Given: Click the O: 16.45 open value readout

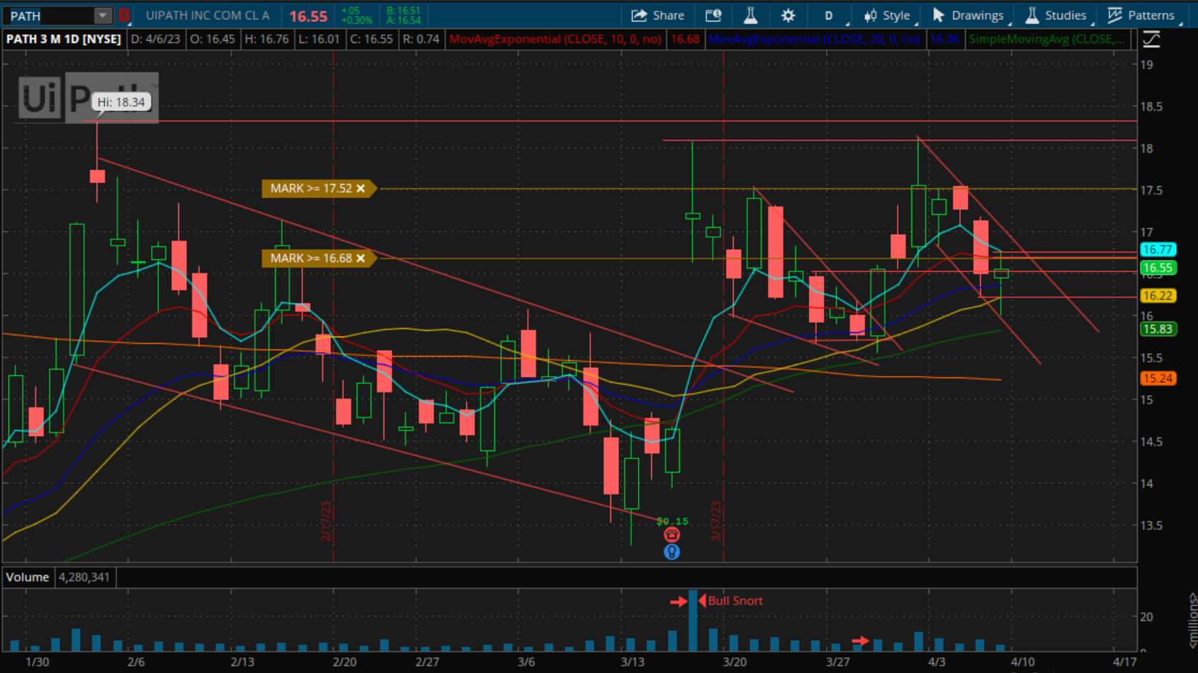Looking at the screenshot, I should [213, 39].
